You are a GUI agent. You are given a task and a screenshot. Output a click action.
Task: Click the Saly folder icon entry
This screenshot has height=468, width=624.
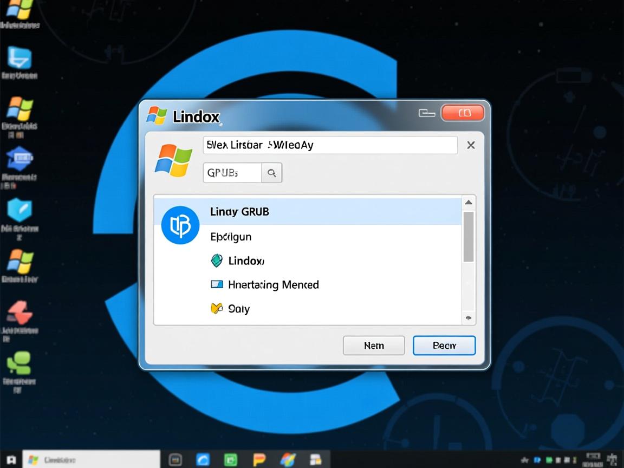pos(217,308)
